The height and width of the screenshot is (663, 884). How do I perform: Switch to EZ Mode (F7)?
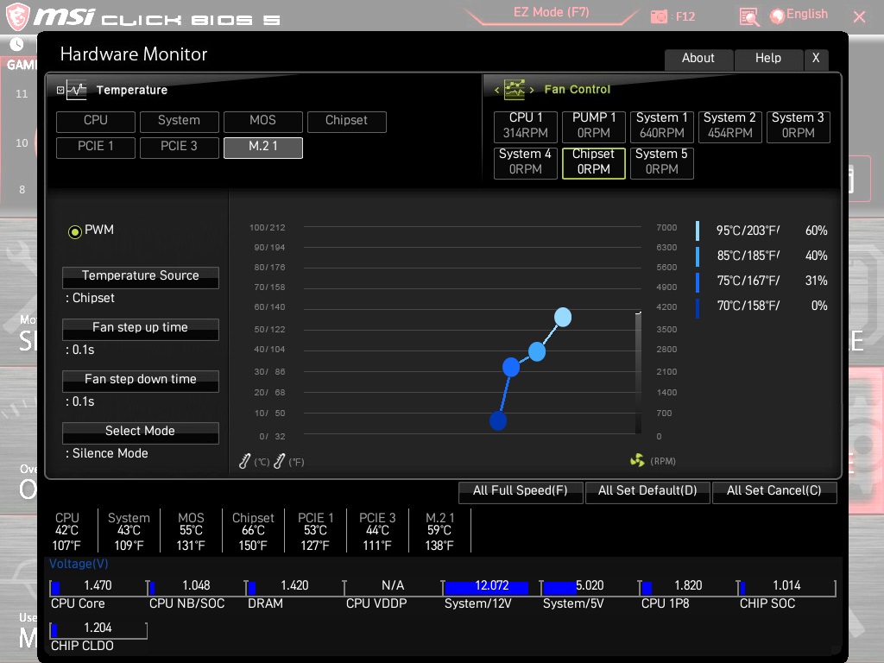tap(551, 13)
